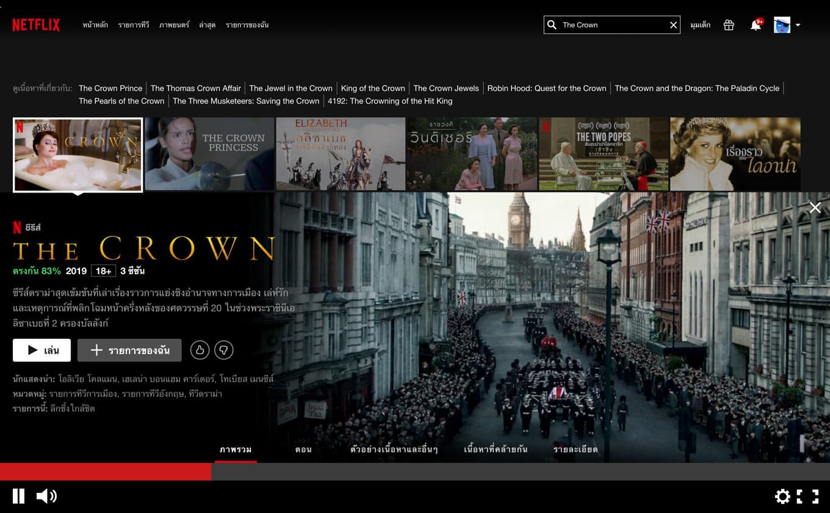Open the TV shows menu รายการทีวี

[134, 25]
